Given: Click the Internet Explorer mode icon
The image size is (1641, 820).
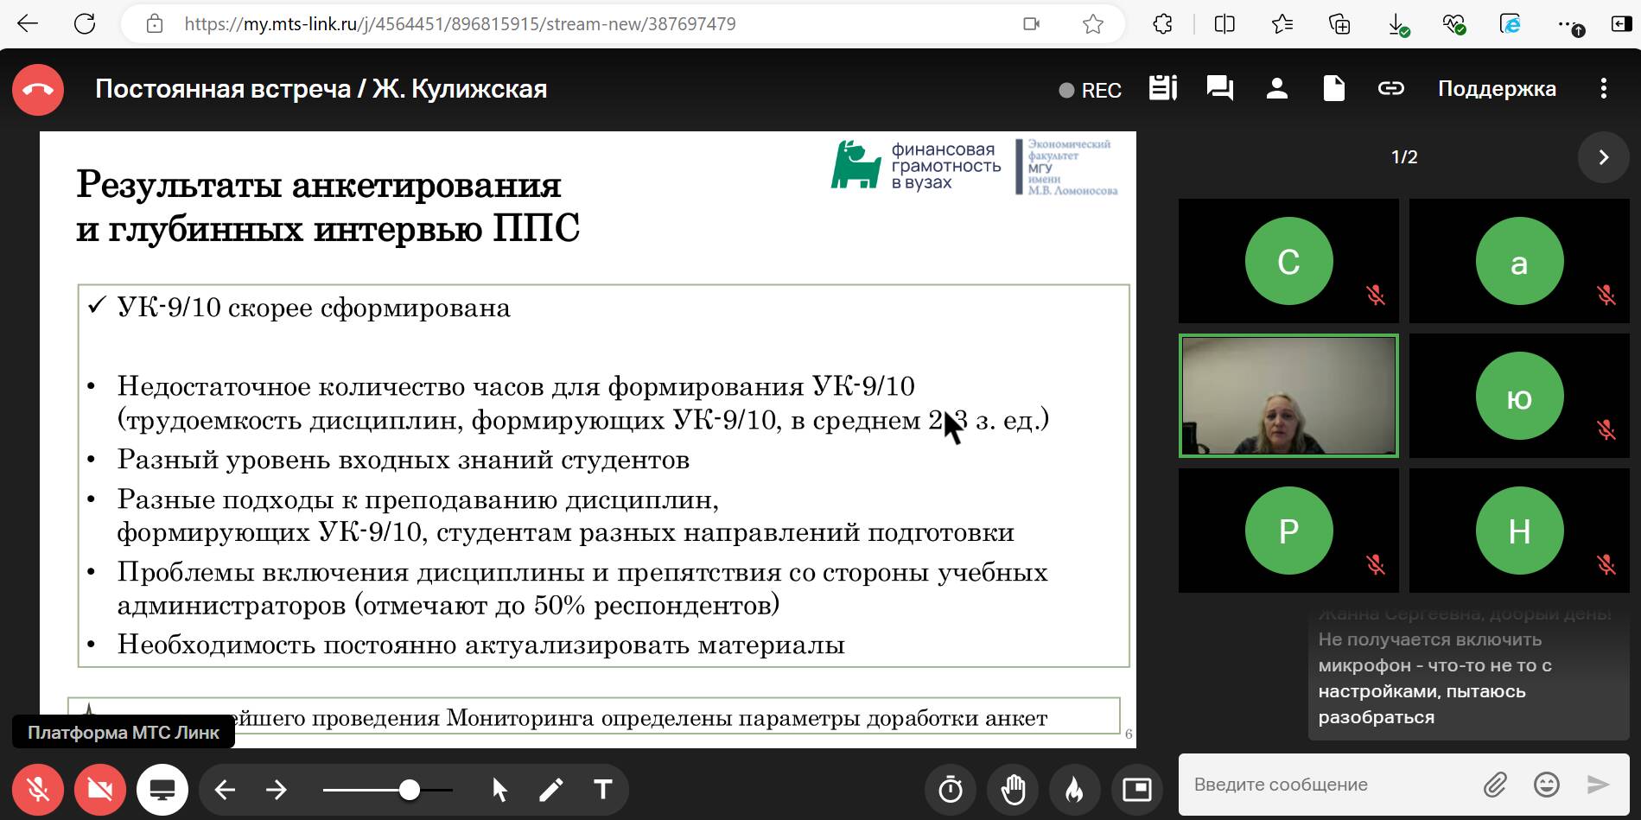Looking at the screenshot, I should [x=1511, y=24].
